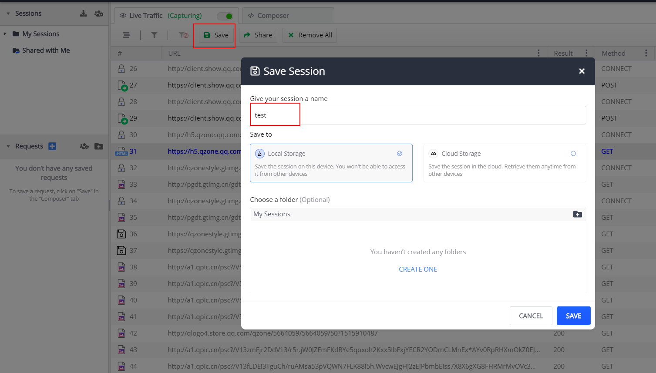Collapse the Requests panel

click(8, 146)
